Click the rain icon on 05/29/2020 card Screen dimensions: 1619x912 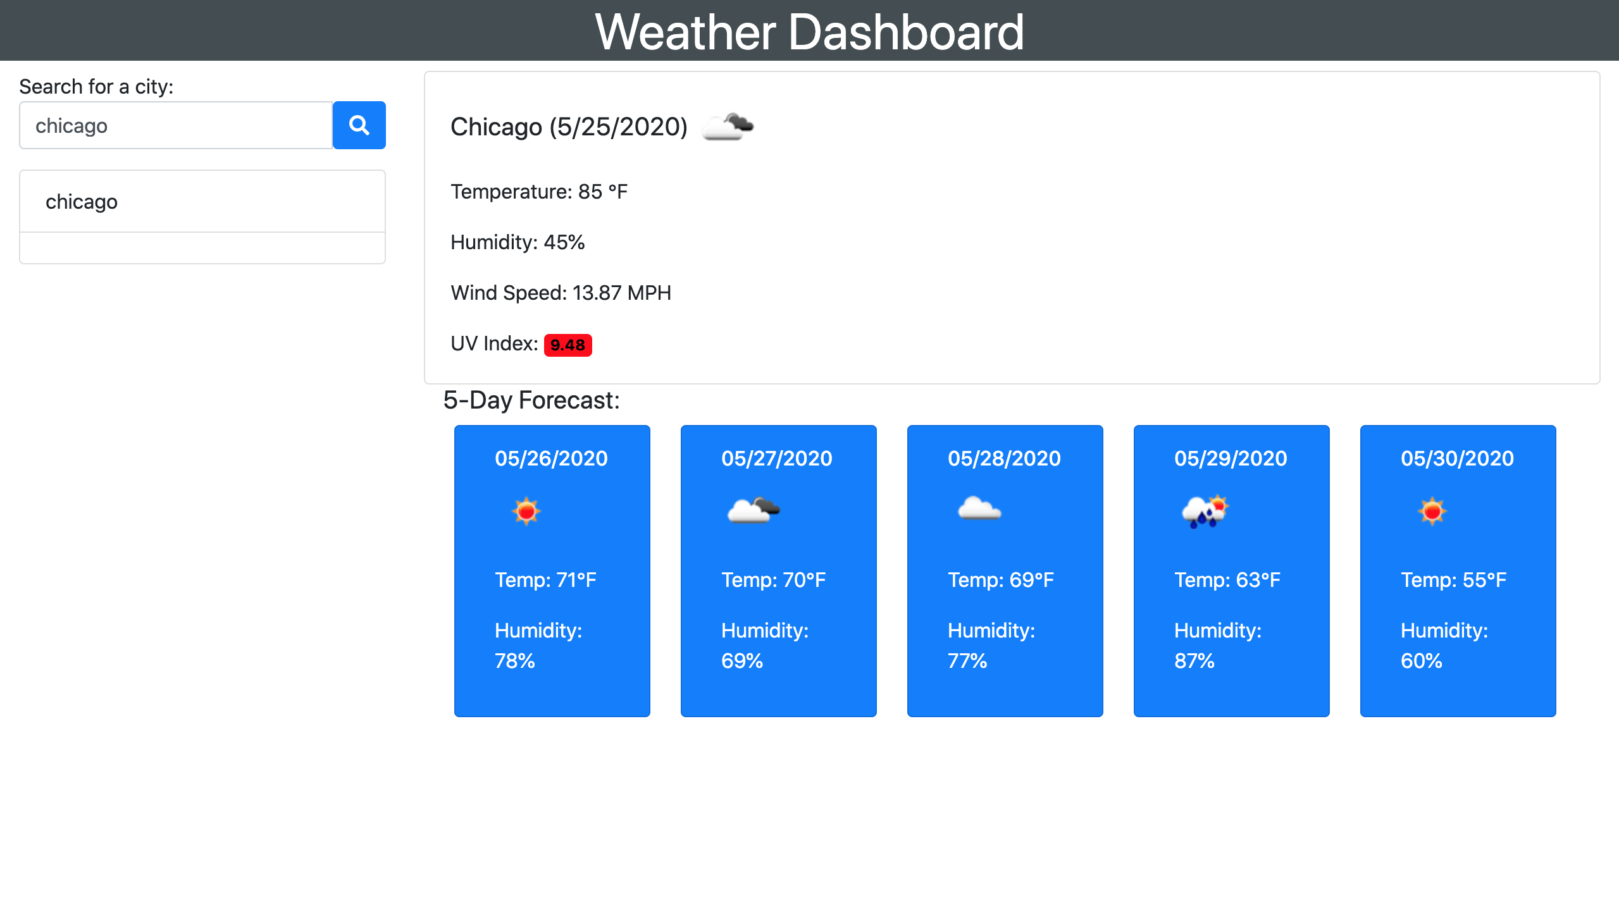coord(1205,511)
